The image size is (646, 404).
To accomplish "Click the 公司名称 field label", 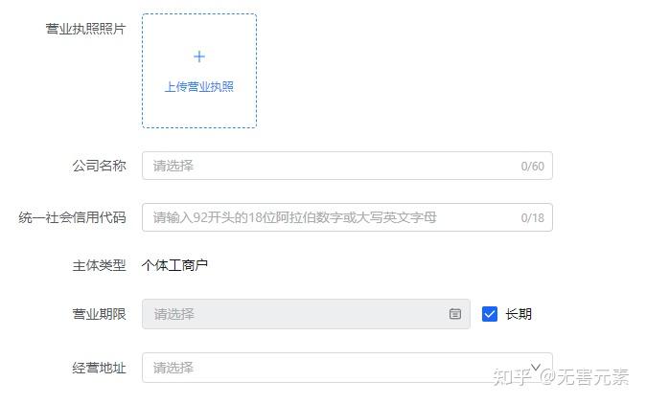I will [100, 166].
